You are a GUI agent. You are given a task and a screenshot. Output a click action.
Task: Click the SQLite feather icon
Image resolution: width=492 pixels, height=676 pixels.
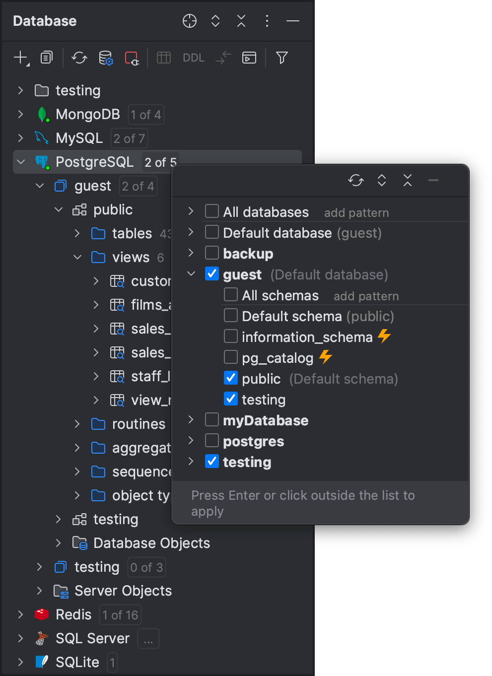[x=42, y=662]
